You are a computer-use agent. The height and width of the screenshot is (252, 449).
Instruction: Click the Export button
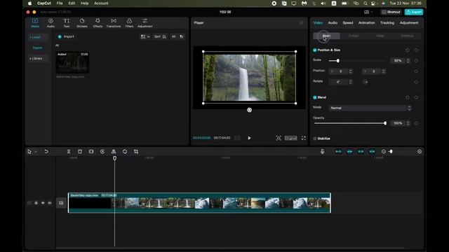pyautogui.click(x=414, y=13)
